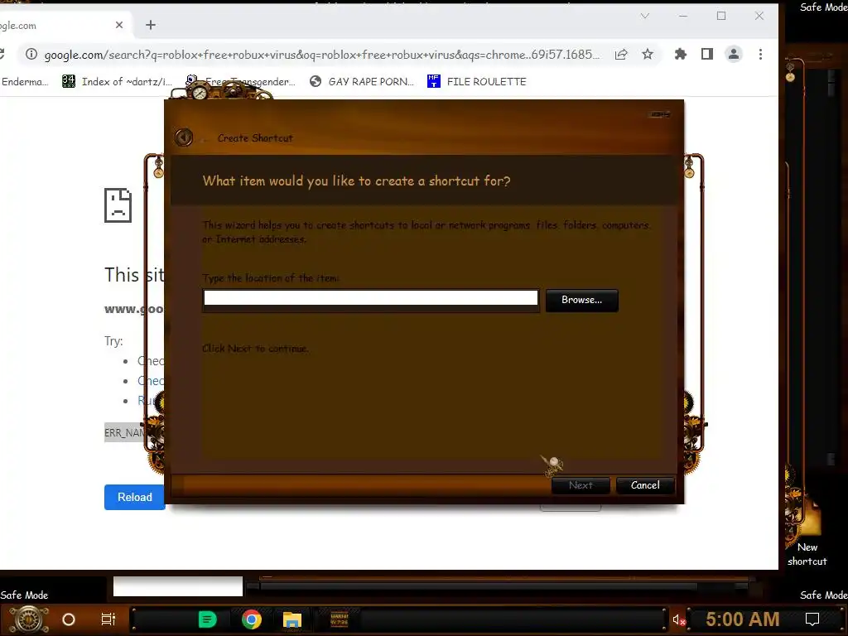Screen dimensions: 848x636
Task: Open the brown app icon right of File Explorer
Action: click(339, 619)
